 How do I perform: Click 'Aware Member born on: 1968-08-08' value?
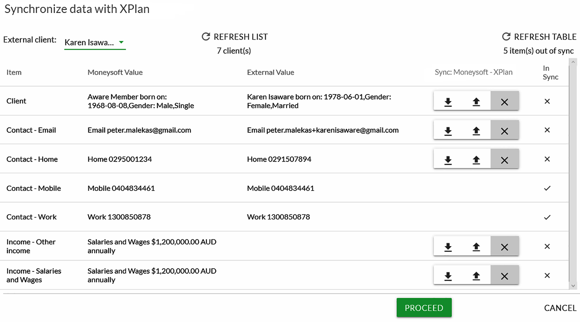pyautogui.click(x=141, y=101)
